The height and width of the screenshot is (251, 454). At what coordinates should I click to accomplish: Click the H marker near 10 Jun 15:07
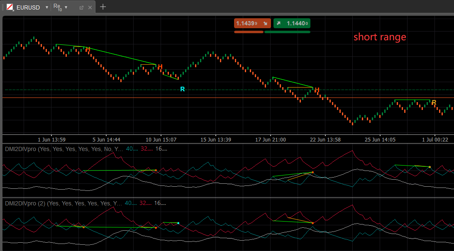tap(160, 67)
